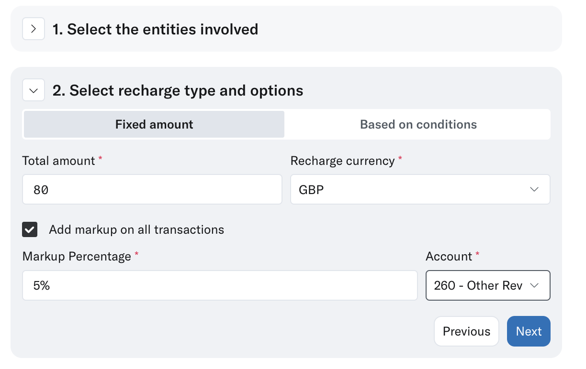Click the Recharge currency field label

(x=342, y=161)
